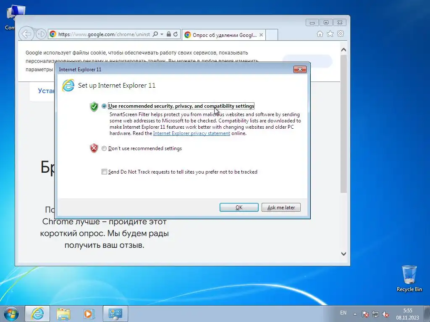Click the search magnifier in address bar
The height and width of the screenshot is (322, 430).
[x=155, y=34]
